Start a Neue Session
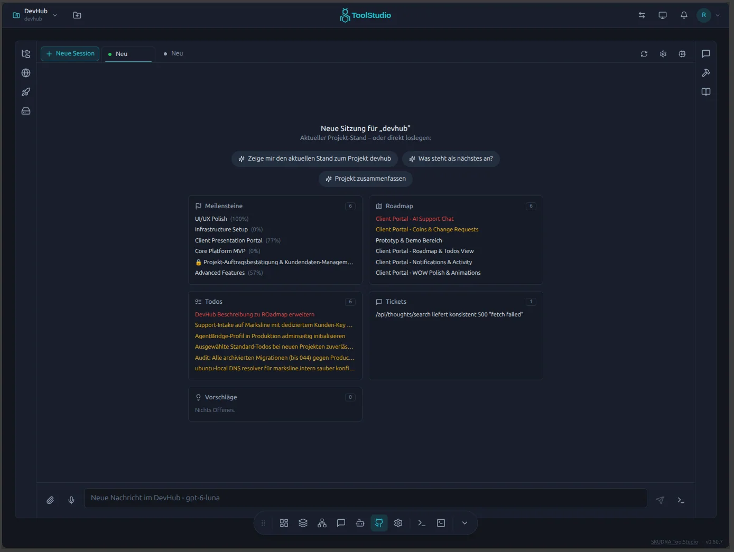The image size is (734, 552). tap(70, 53)
